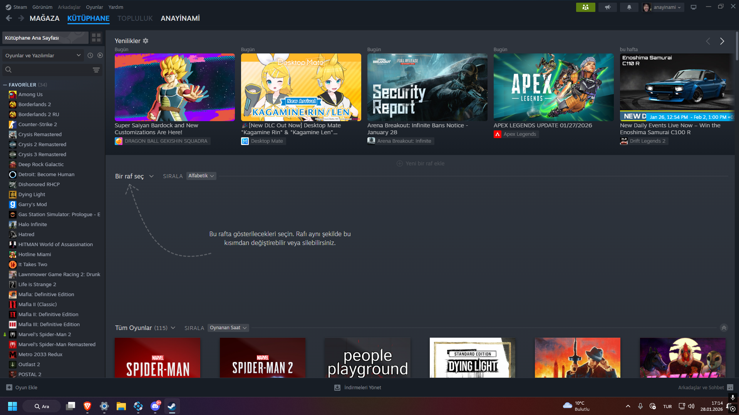Click the Steam logo icon
This screenshot has height=415, width=739.
pyautogui.click(x=8, y=7)
